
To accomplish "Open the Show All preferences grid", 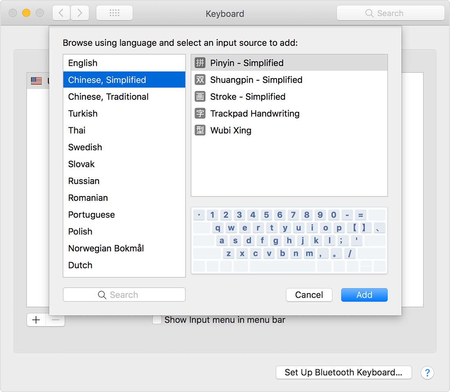I will 115,13.
